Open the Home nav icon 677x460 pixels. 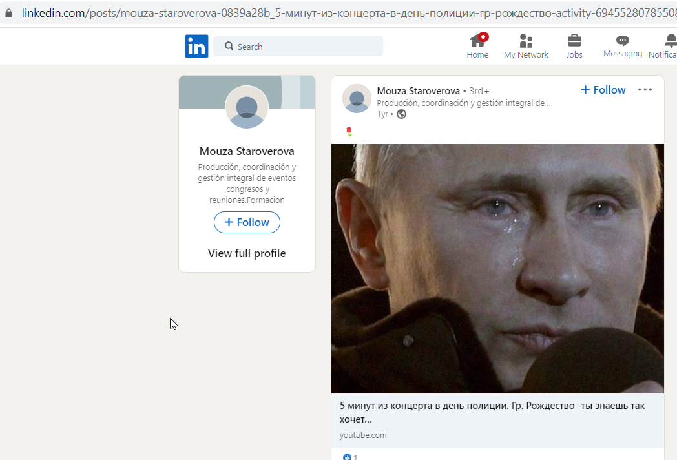477,41
